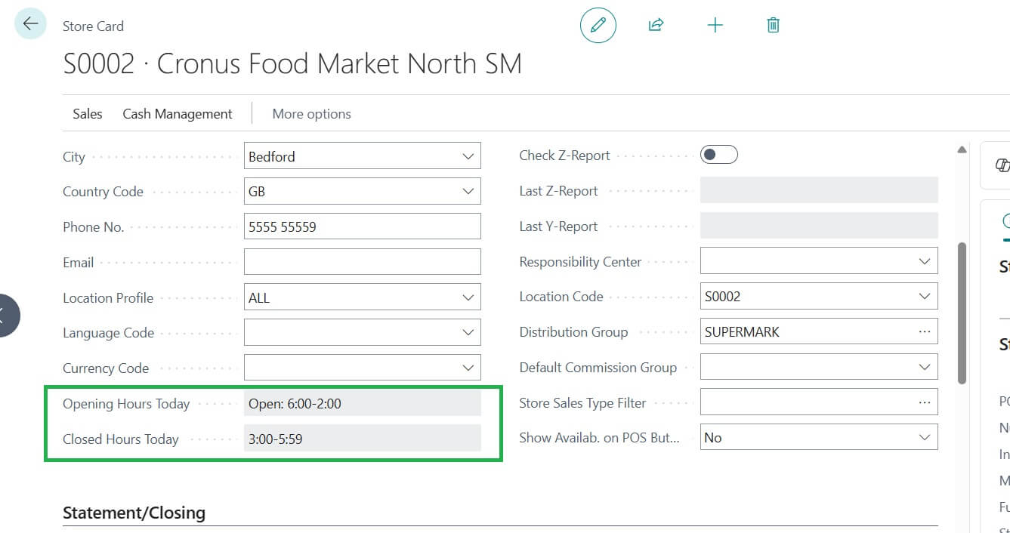1010x533 pixels.
Task: Open the Location Profile dropdown
Action: coord(468,298)
